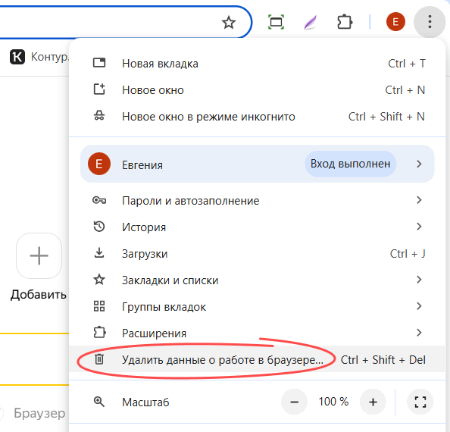The width and height of the screenshot is (450, 432).
Task: Open Группы вкладок submenu
Action: point(258,307)
